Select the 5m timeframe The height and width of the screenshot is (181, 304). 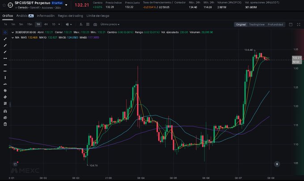[x=21, y=25]
